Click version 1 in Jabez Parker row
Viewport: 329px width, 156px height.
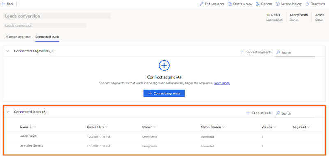click(x=262, y=137)
